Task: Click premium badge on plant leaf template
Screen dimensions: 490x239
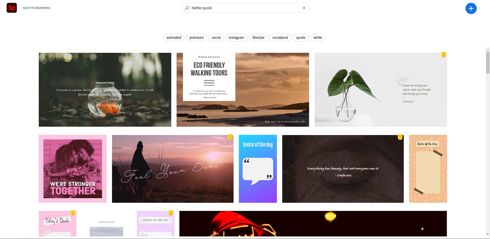Action: [443, 55]
